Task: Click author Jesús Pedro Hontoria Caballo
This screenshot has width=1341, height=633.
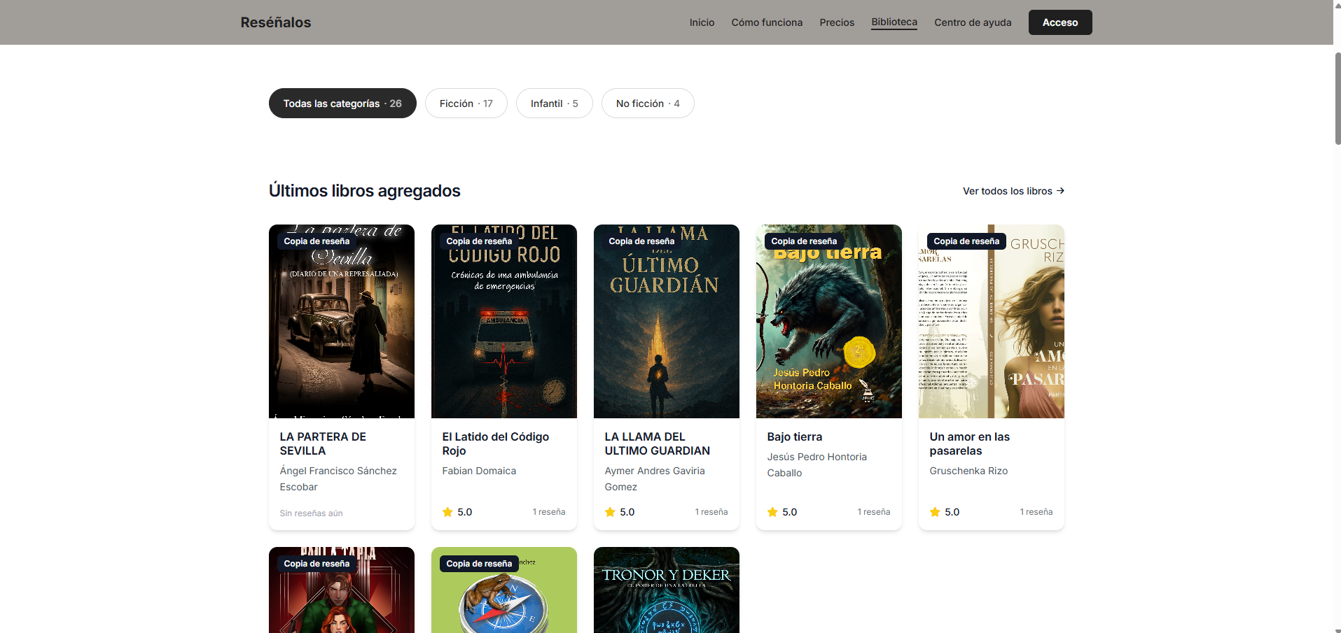Action: tap(817, 464)
